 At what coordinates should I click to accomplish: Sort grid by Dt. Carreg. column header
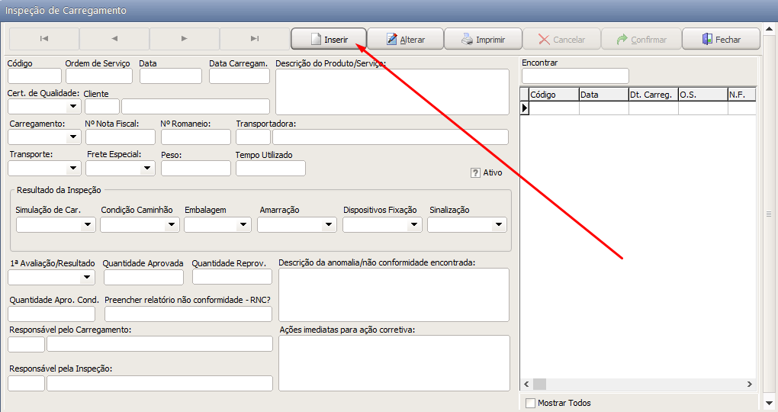[654, 95]
